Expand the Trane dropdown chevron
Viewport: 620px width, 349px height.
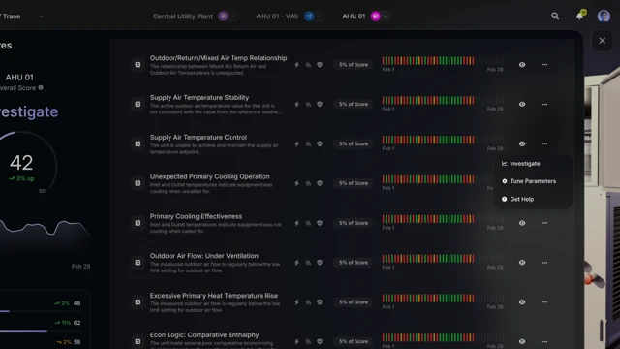pyautogui.click(x=41, y=16)
